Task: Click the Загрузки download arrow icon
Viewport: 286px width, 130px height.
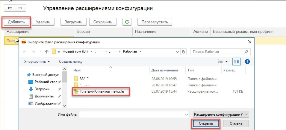Action: coord(31,89)
